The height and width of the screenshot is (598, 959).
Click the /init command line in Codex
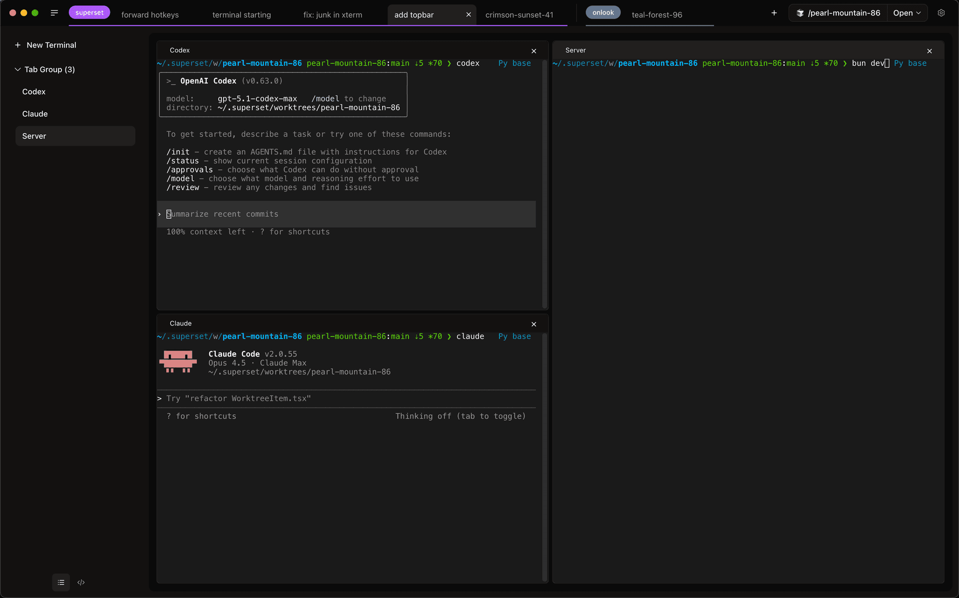pyautogui.click(x=307, y=152)
